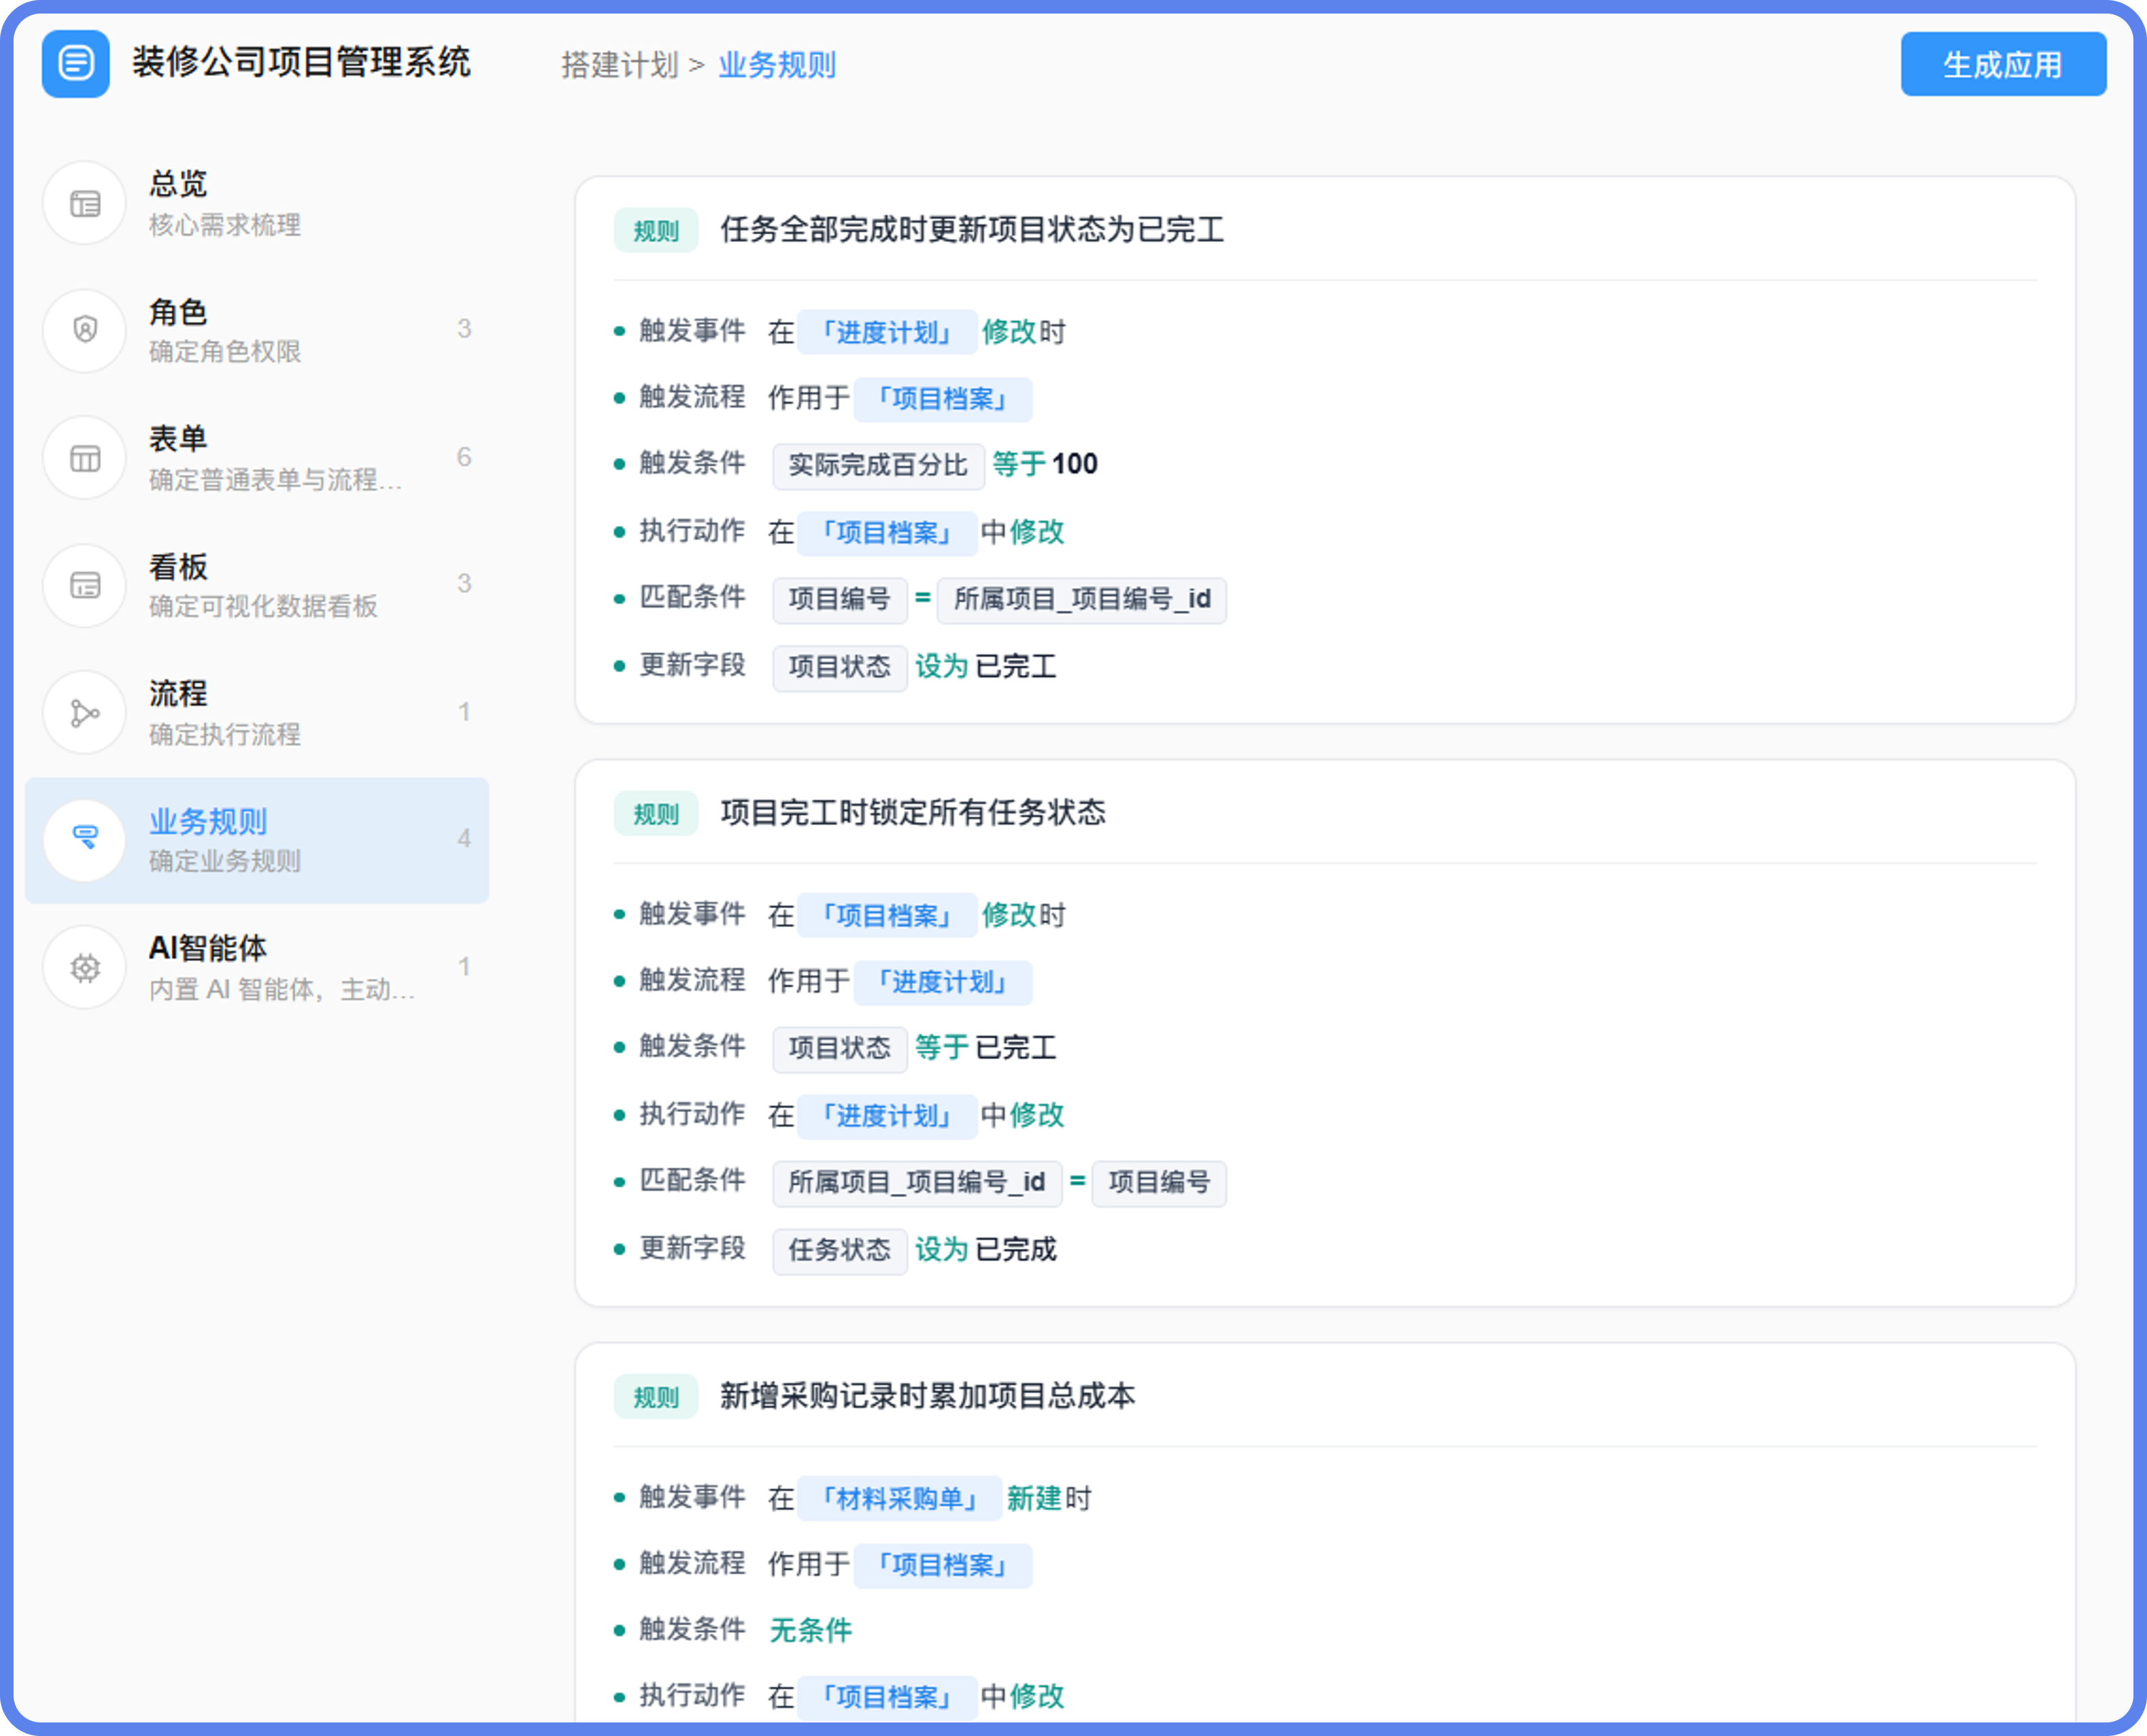Viewport: 2147px width, 1736px height.
Task: Click 所属项目_项目编号_id chip in first rule
Action: tap(1082, 599)
